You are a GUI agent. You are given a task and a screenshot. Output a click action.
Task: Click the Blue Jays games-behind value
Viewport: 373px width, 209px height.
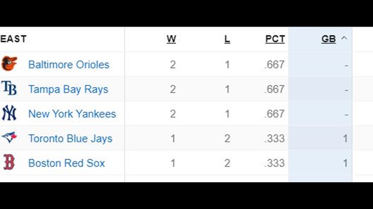tap(346, 139)
